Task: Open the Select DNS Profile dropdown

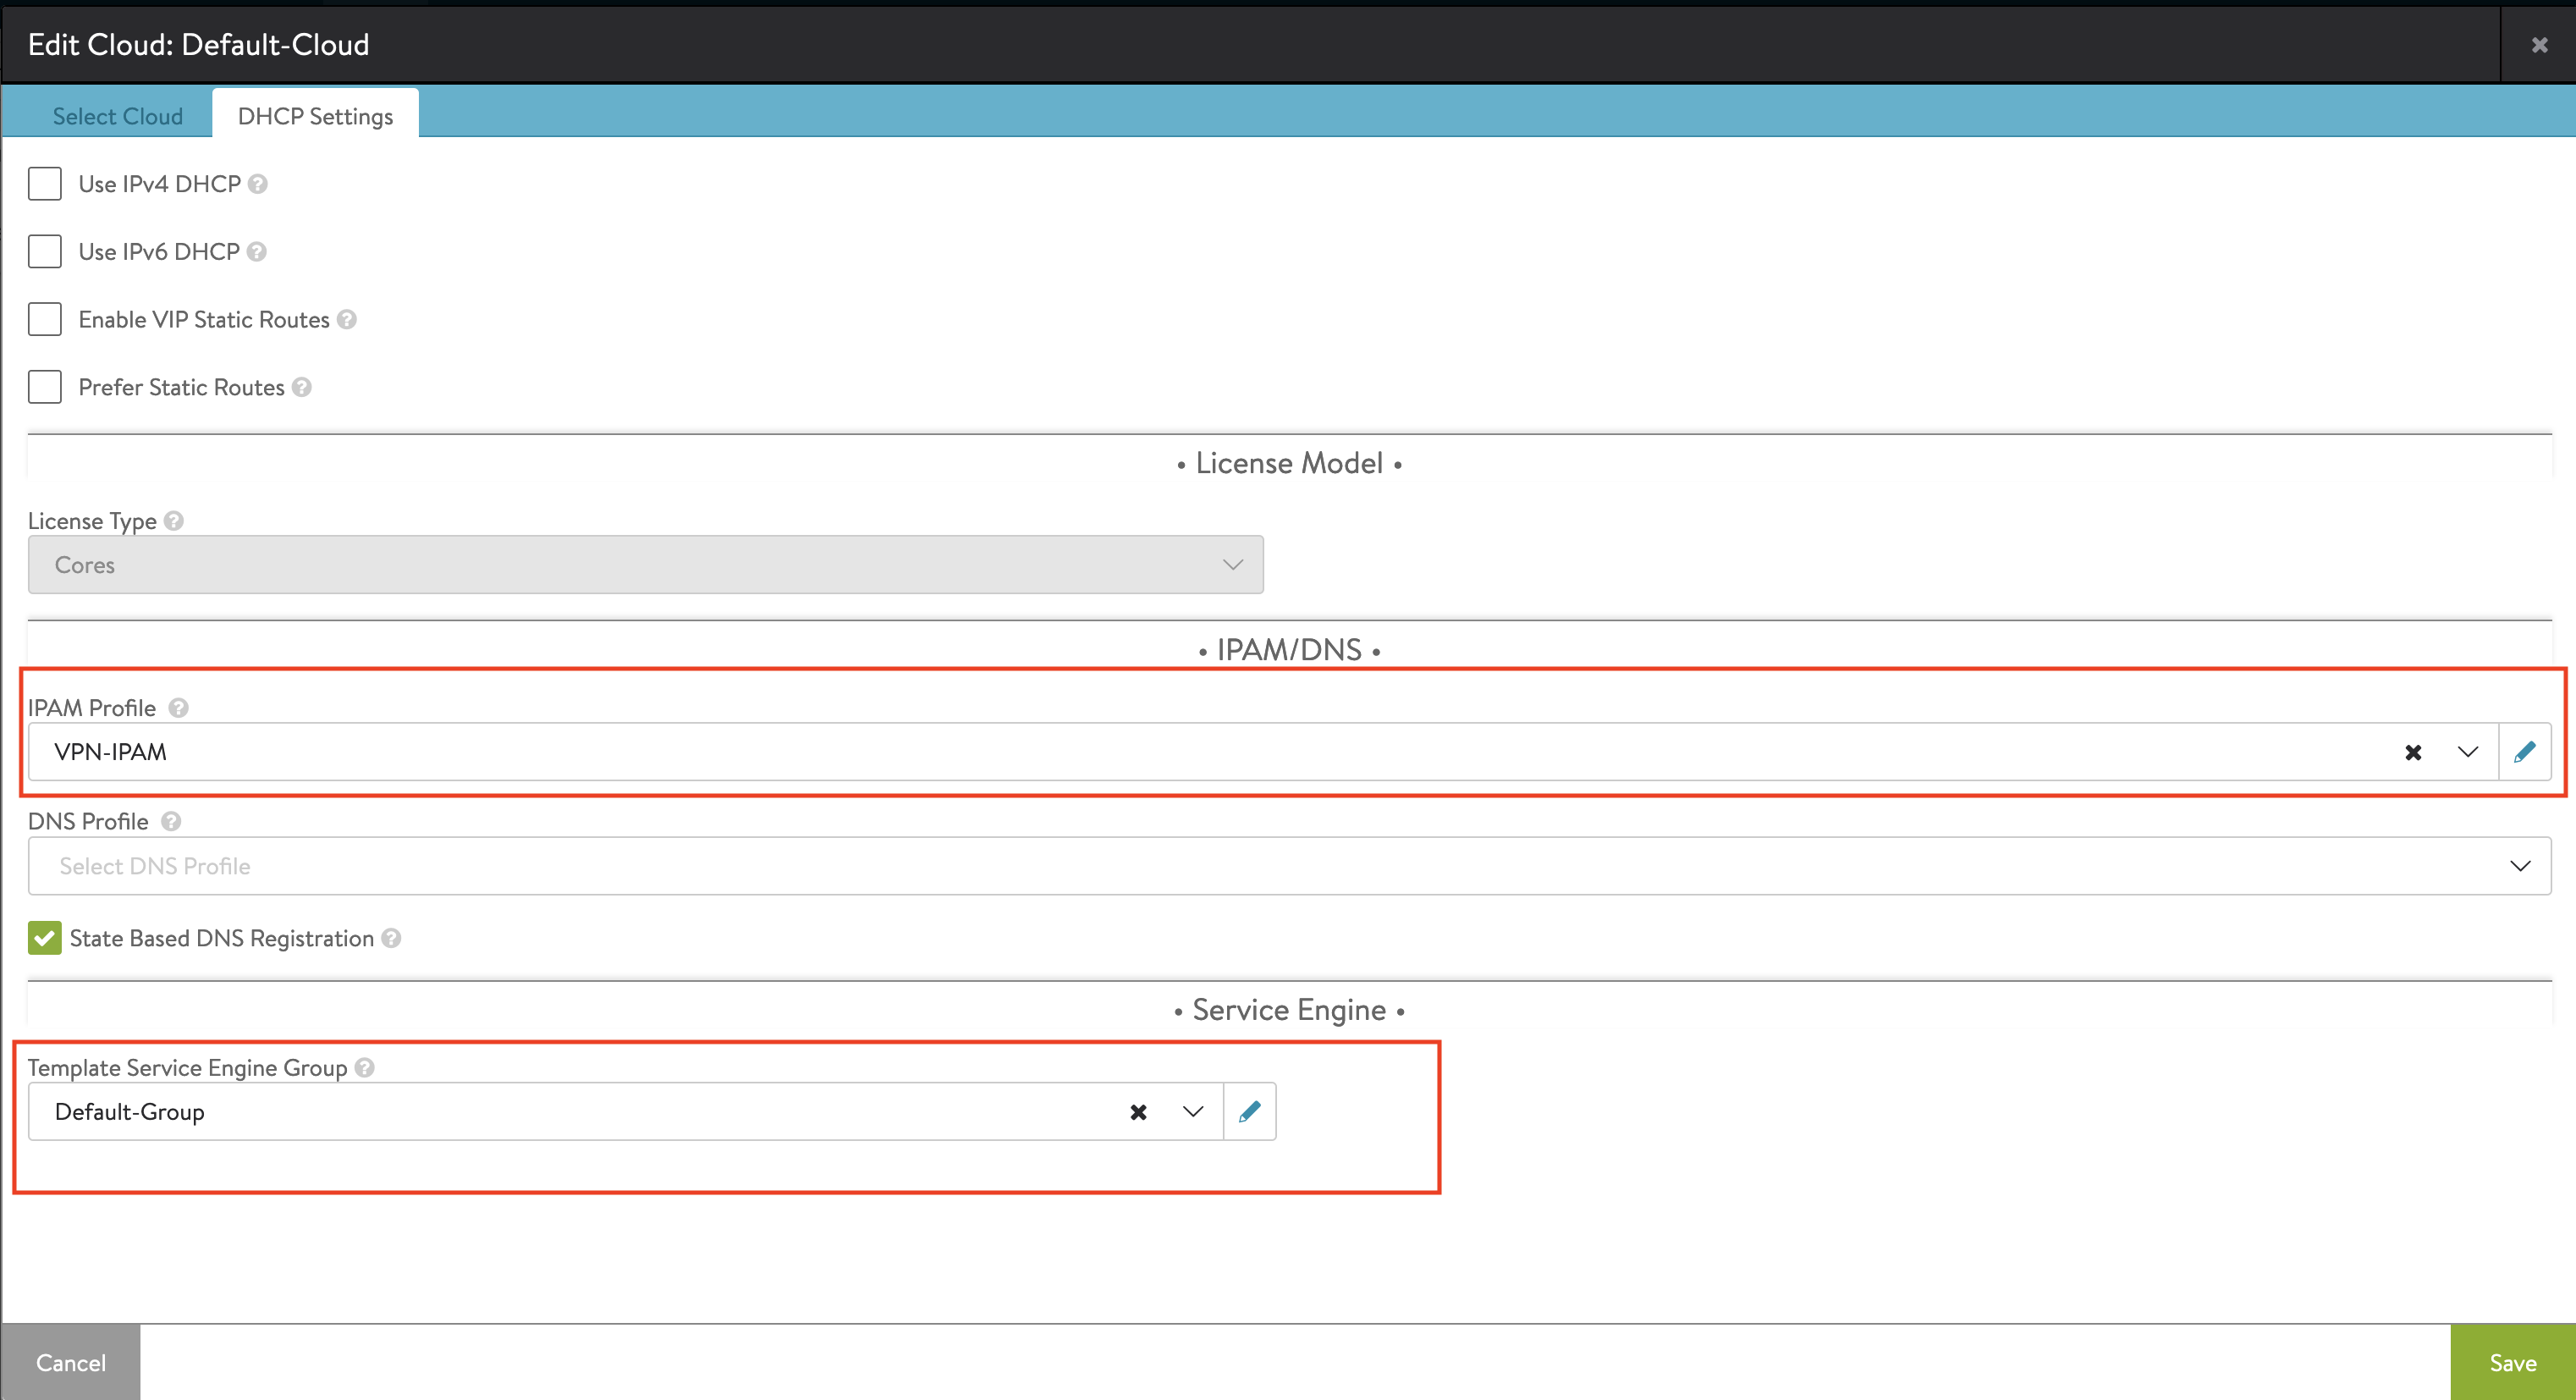Action: (1289, 864)
